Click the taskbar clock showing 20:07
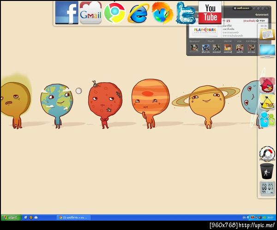 270,218
